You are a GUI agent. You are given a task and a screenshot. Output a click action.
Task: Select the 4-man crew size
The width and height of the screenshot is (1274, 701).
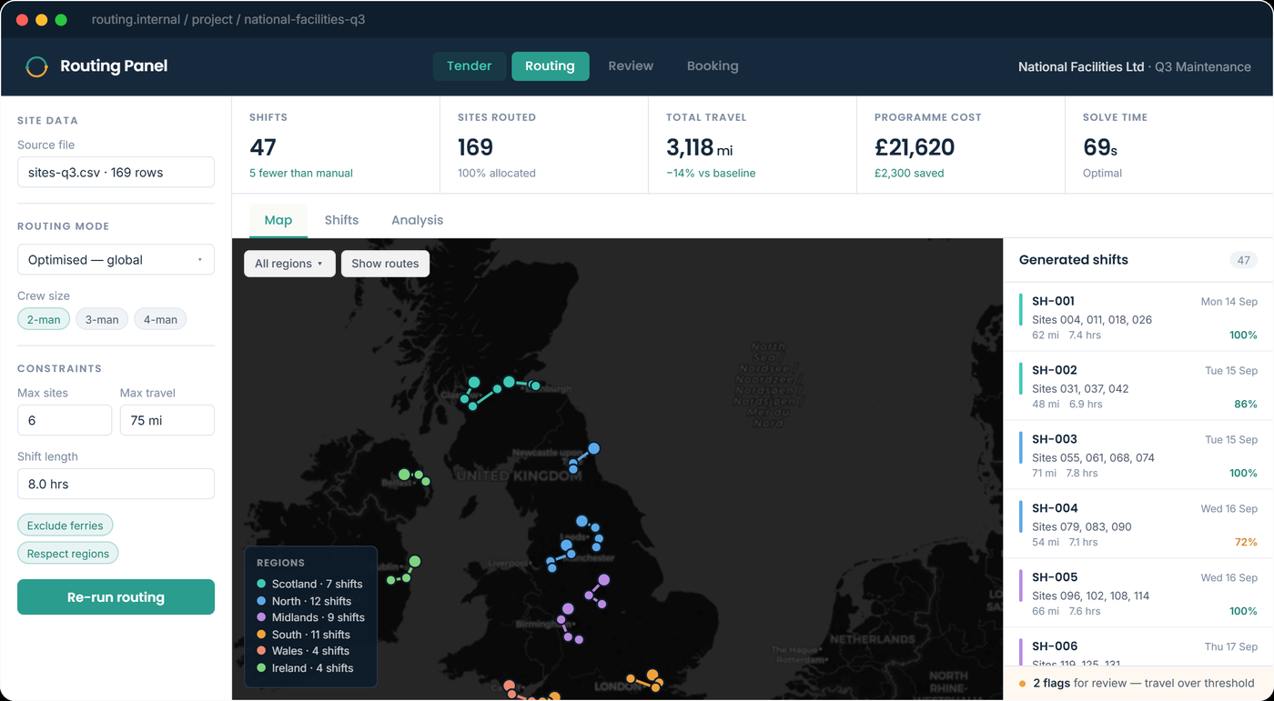click(160, 319)
